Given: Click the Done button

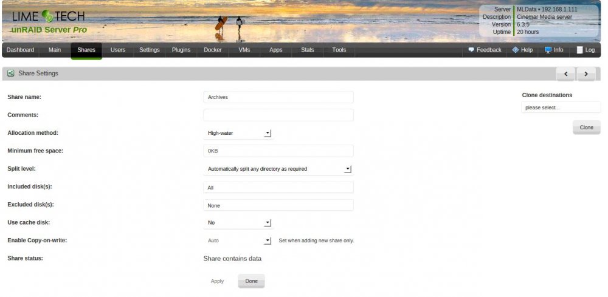Looking at the screenshot, I should [251, 281].
